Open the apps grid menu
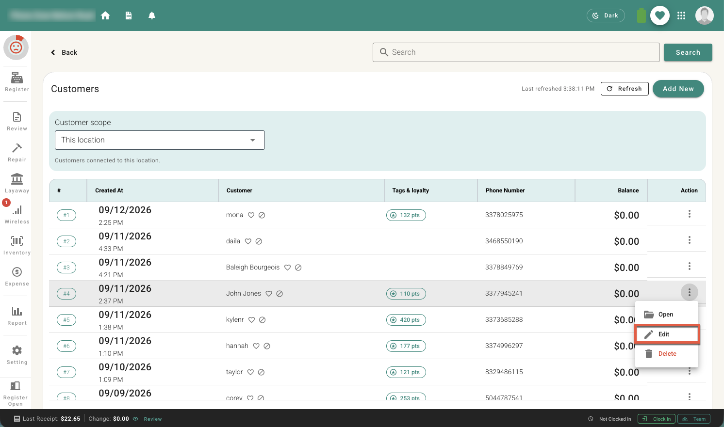The height and width of the screenshot is (427, 724). (x=681, y=16)
